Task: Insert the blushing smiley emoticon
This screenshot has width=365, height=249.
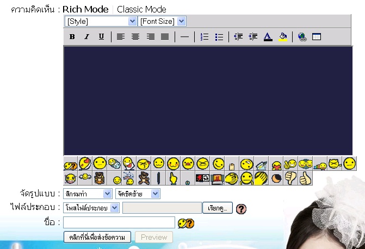Action: [x=174, y=164]
